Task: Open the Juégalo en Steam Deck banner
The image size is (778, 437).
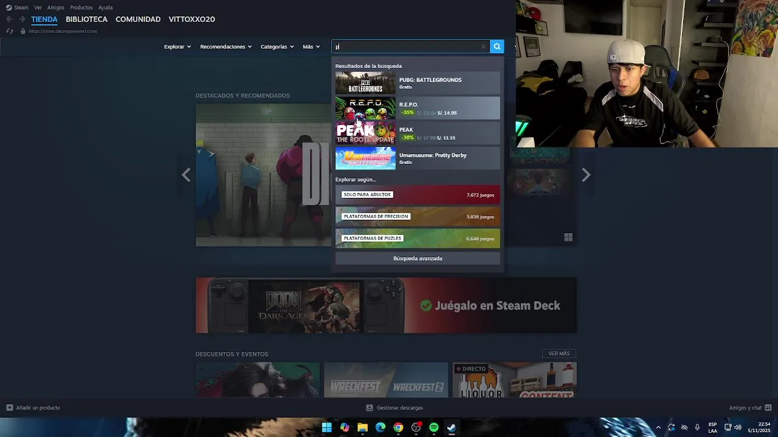Action: click(386, 305)
